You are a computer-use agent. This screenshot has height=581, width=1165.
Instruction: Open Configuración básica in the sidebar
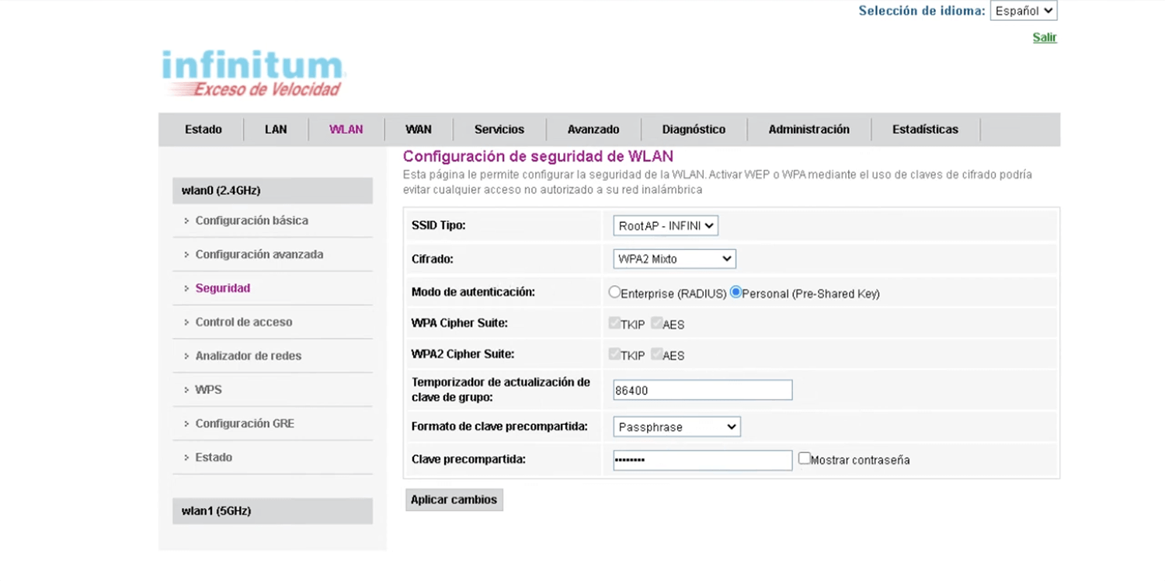(x=252, y=221)
